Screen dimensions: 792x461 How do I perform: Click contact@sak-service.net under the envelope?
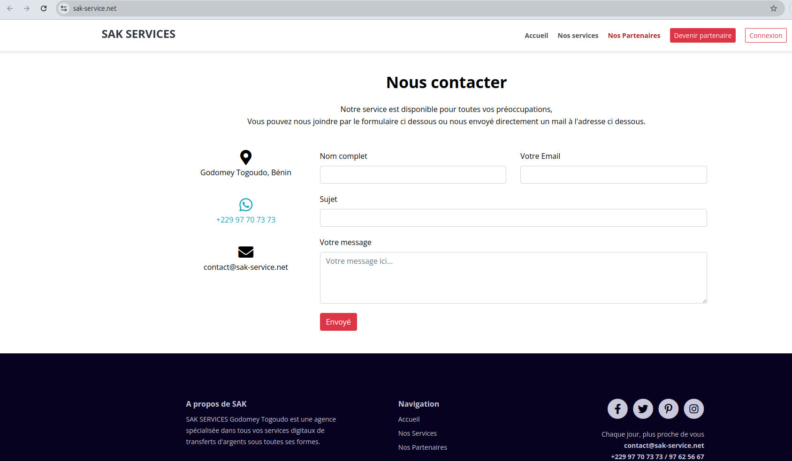[x=246, y=267]
